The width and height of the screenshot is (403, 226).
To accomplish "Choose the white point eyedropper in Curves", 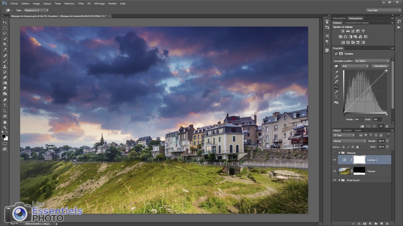I will coord(336,82).
